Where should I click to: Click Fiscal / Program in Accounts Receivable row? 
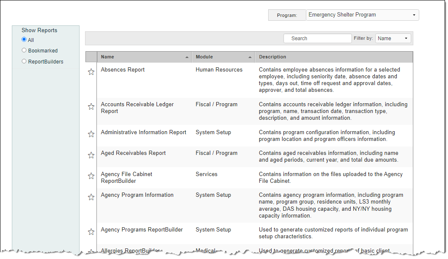[x=217, y=105]
